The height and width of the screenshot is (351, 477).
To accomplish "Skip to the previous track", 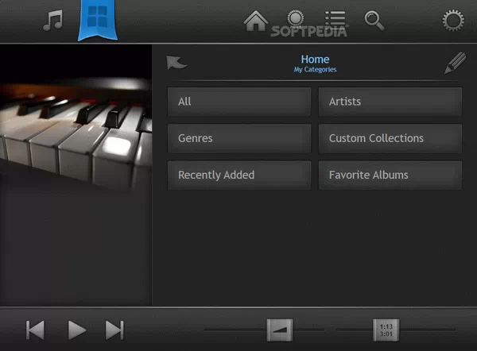I will tap(36, 330).
